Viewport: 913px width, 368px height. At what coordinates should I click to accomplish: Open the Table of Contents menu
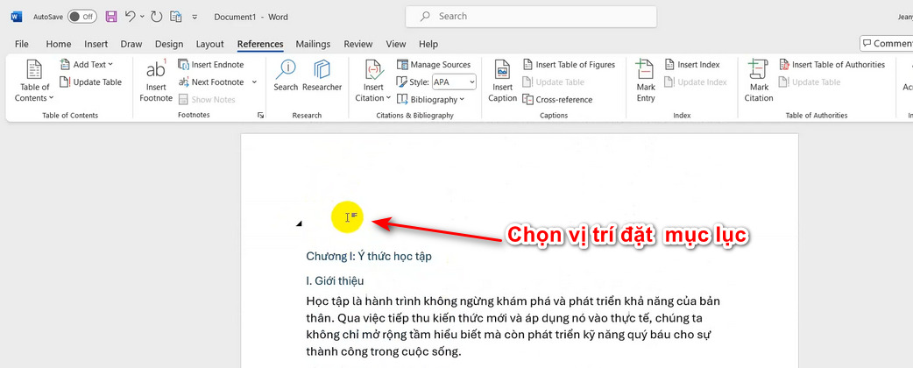tap(34, 81)
